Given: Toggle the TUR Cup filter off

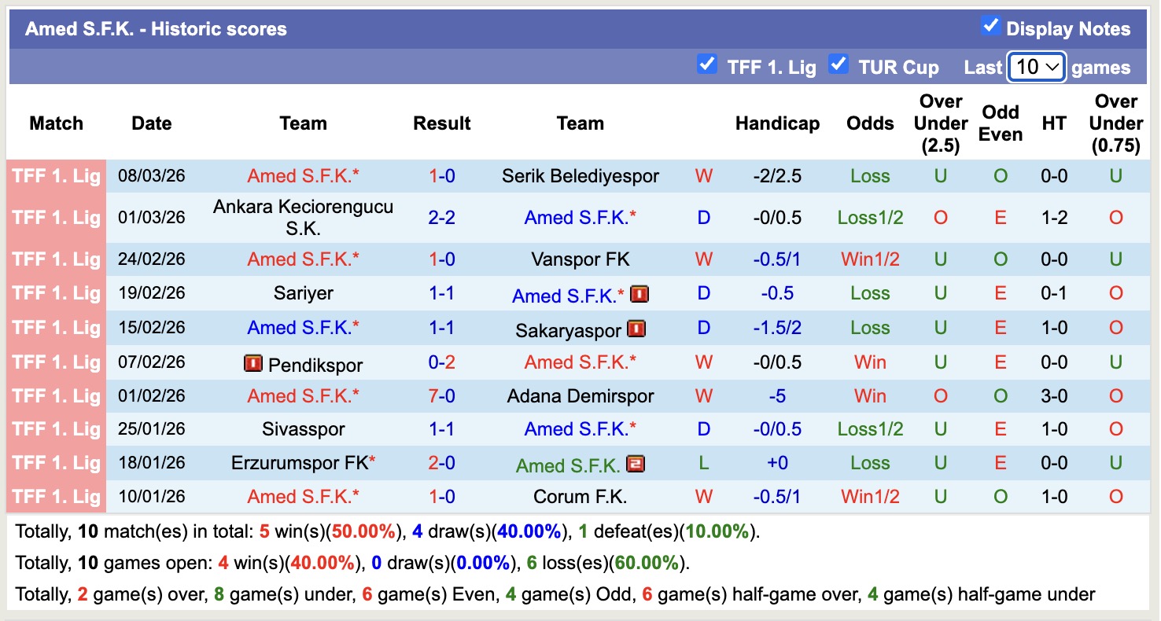Looking at the screenshot, I should tap(838, 66).
